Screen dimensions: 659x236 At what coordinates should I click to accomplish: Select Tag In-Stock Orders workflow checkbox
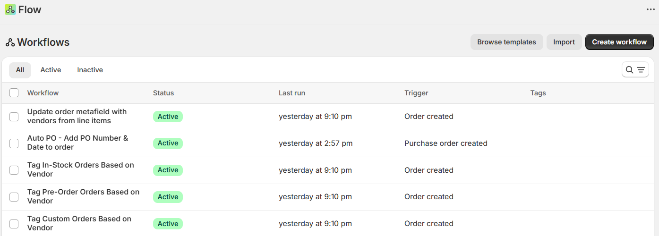pyautogui.click(x=14, y=170)
